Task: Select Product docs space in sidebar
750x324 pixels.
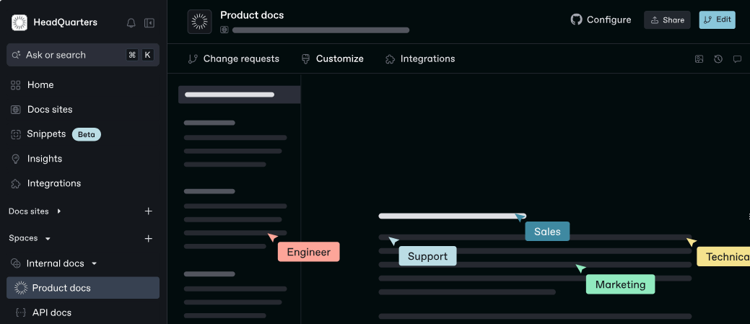Action: 83,288
